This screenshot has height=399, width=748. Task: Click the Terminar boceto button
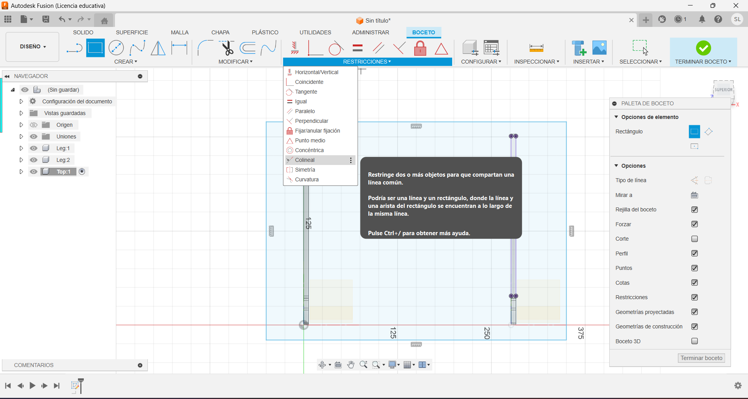coord(701,358)
